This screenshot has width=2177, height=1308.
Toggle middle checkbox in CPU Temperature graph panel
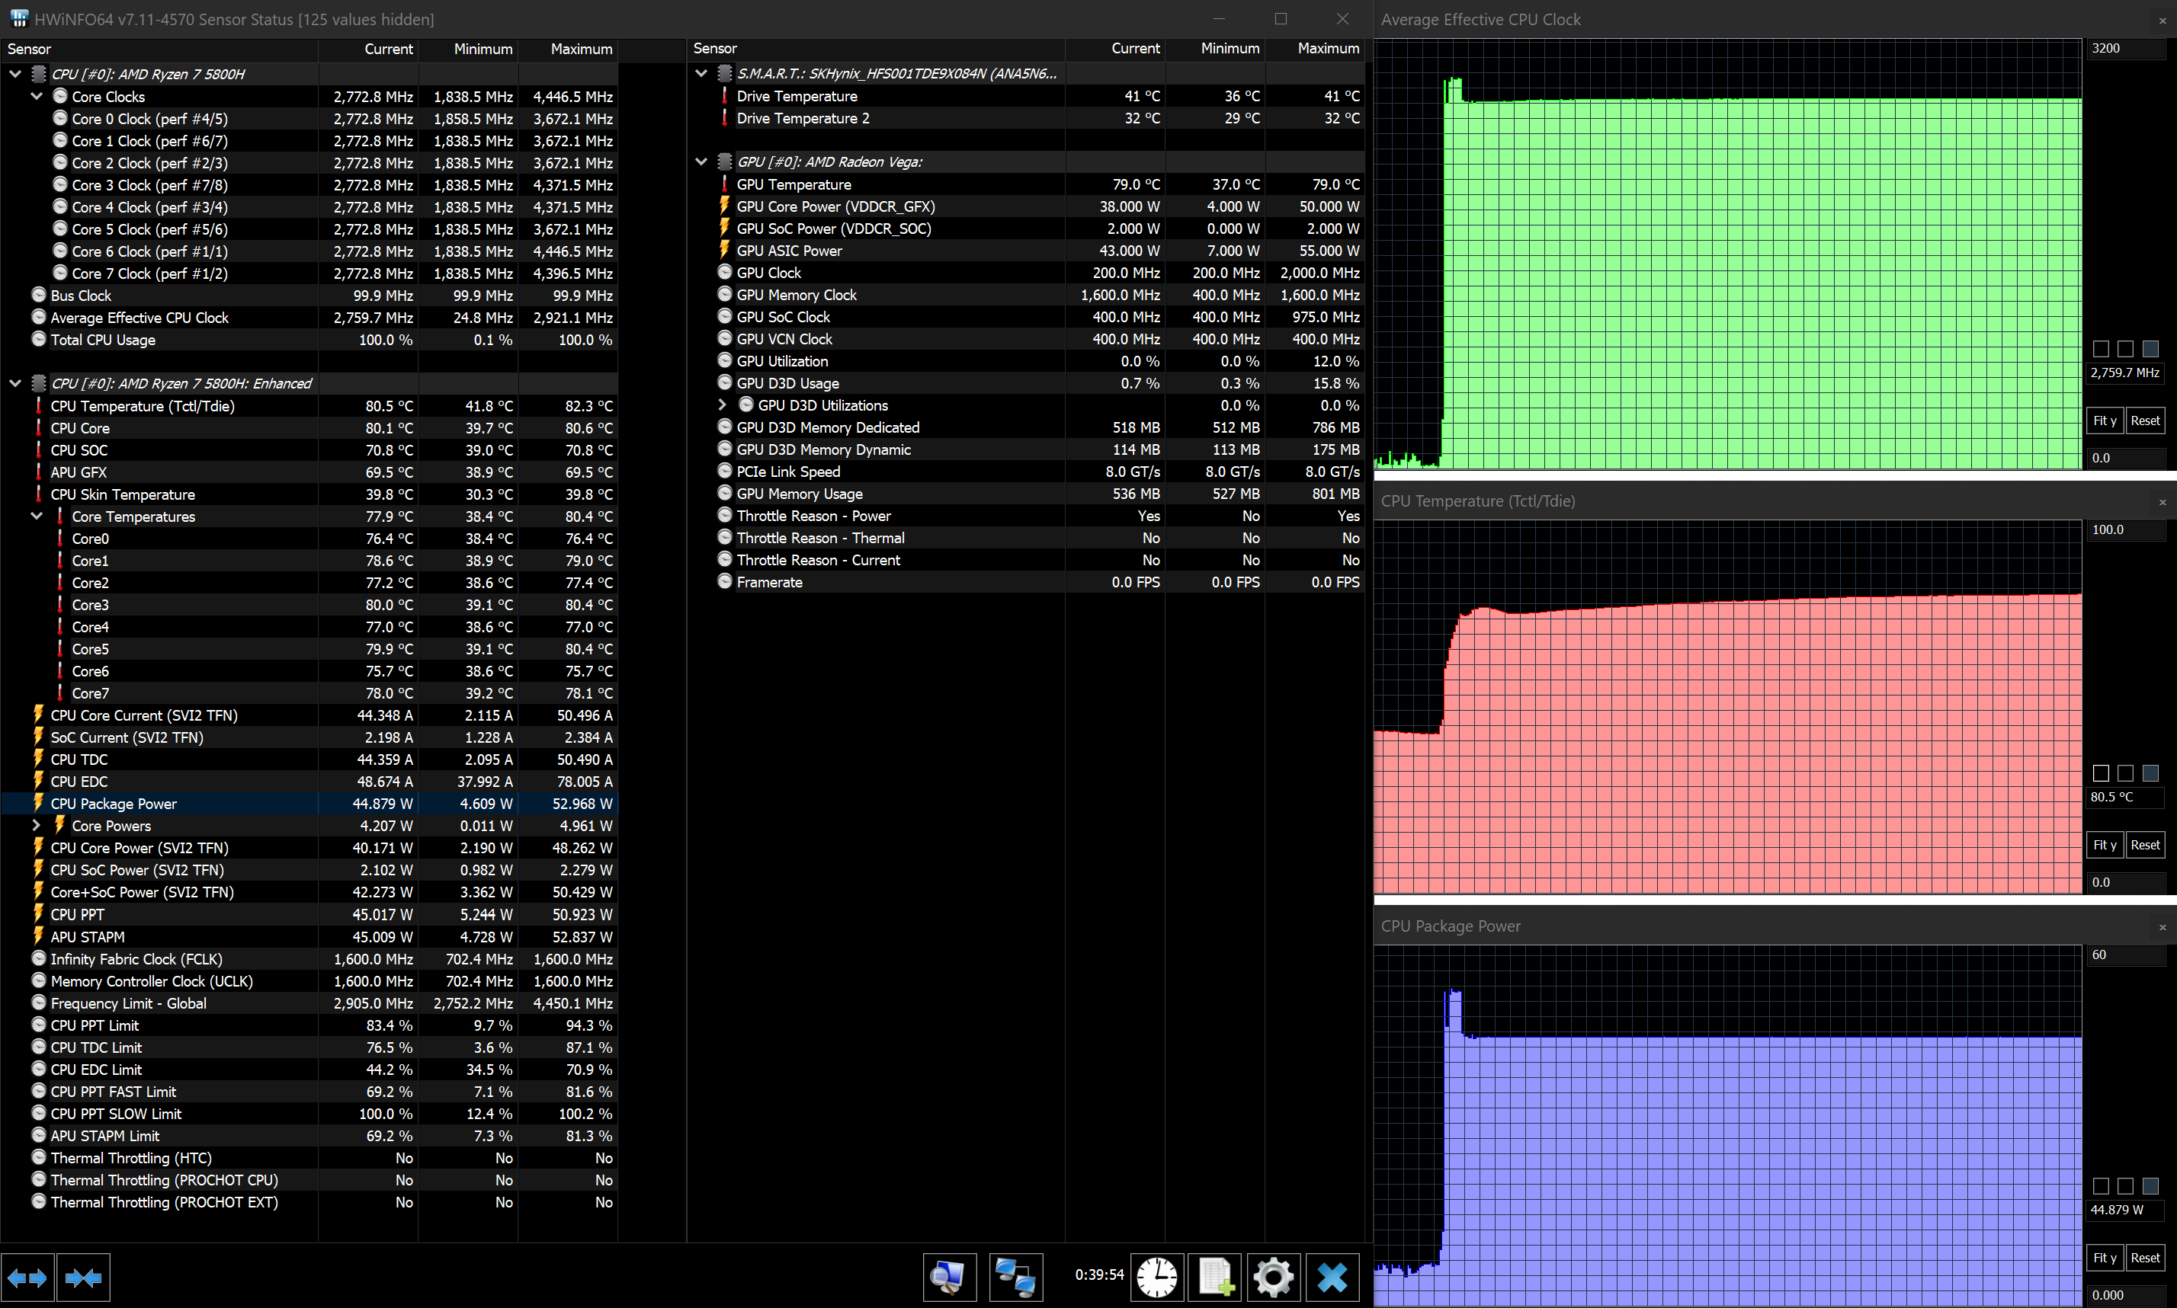pyautogui.click(x=2126, y=773)
